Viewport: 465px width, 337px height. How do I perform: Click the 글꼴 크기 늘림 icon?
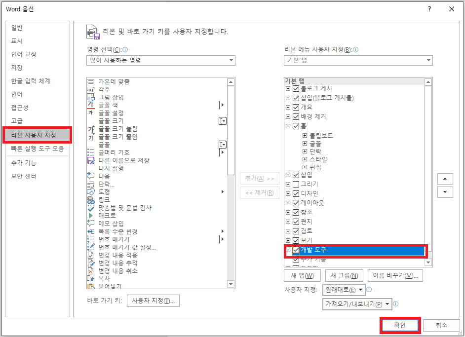click(91, 129)
